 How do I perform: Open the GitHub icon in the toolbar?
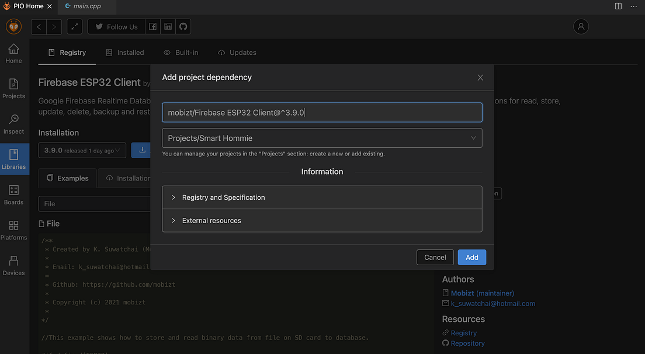point(183,26)
